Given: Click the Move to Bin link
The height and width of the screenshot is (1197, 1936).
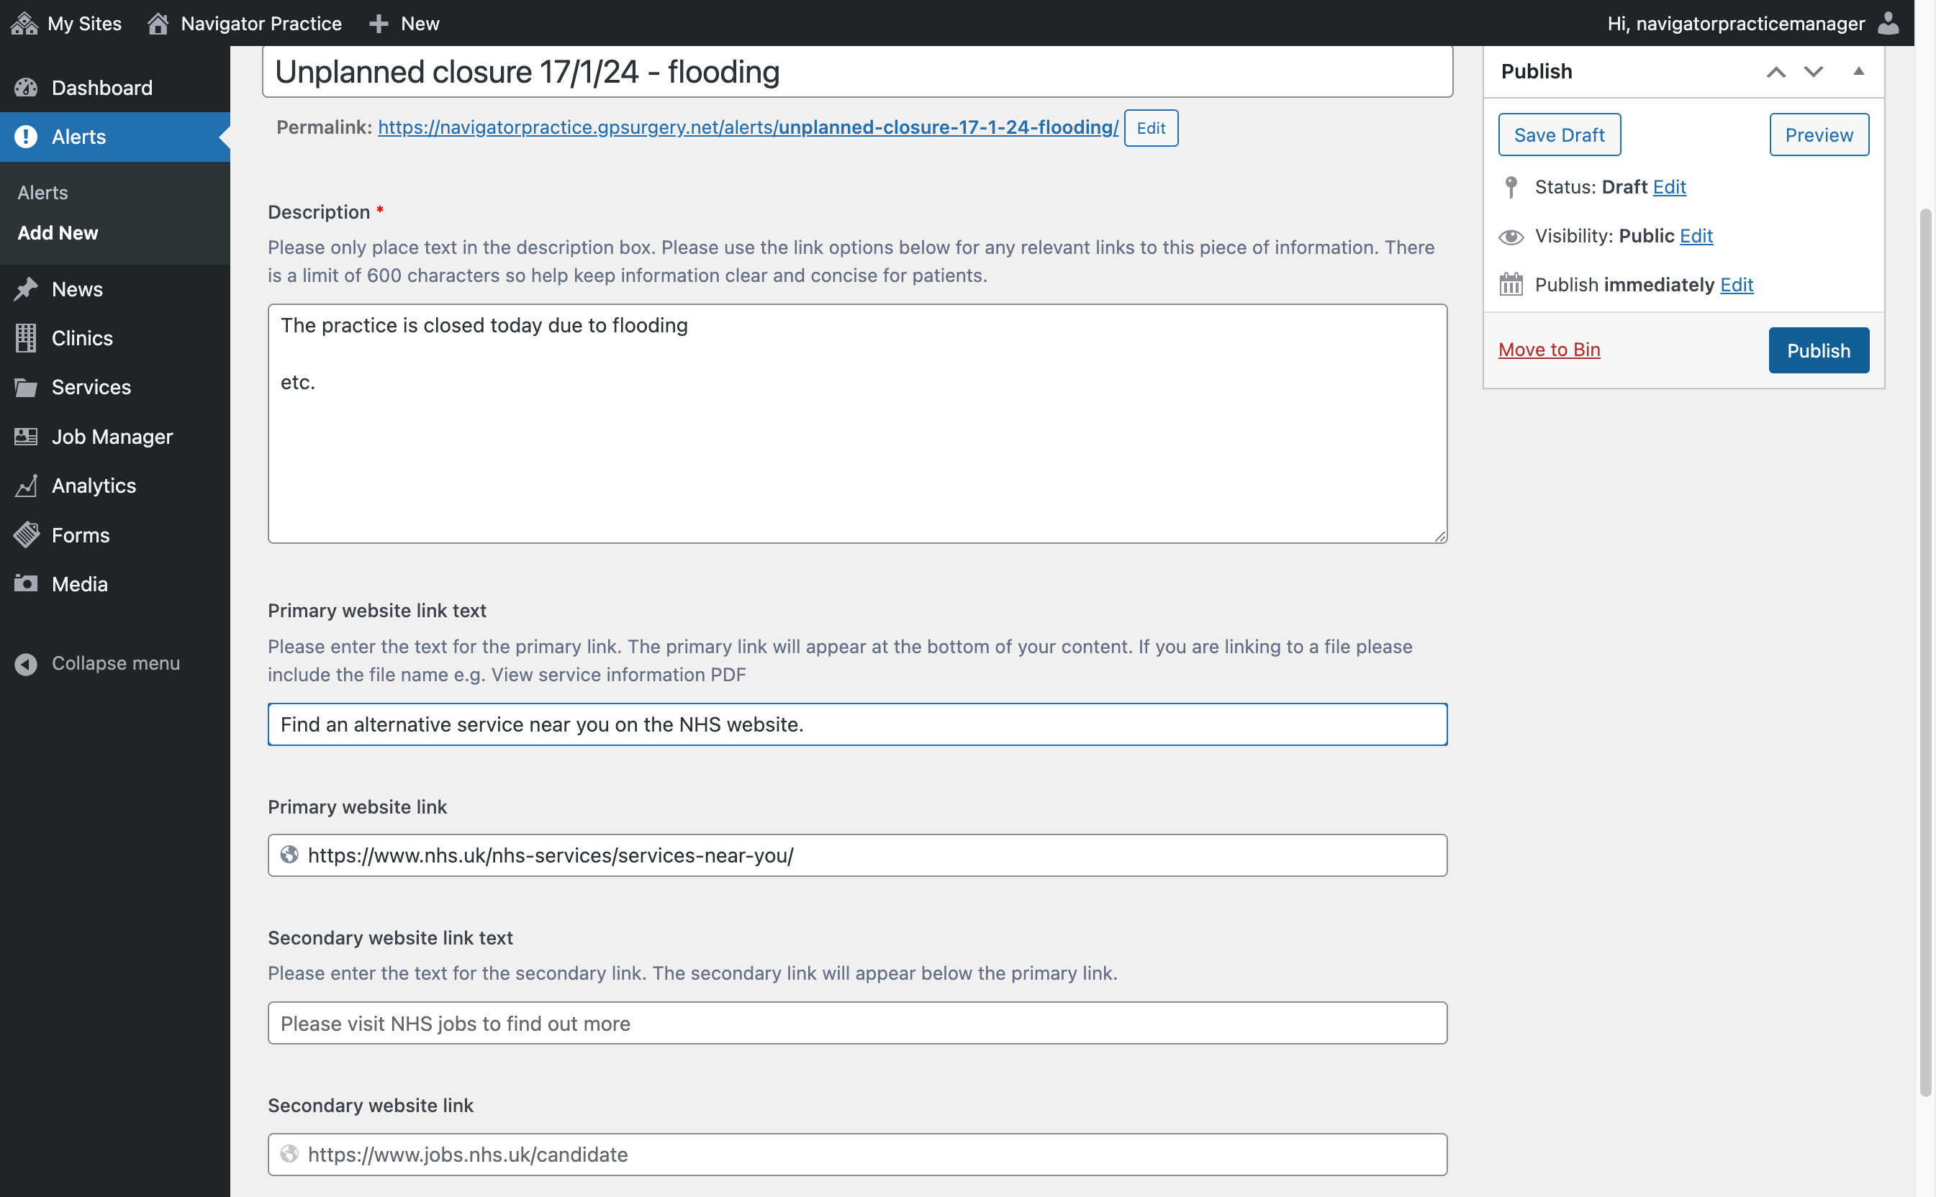Looking at the screenshot, I should 1549,349.
